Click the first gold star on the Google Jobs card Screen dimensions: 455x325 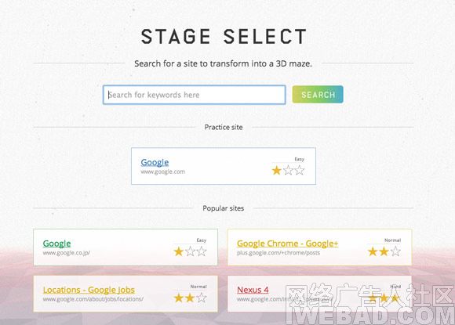pos(178,298)
